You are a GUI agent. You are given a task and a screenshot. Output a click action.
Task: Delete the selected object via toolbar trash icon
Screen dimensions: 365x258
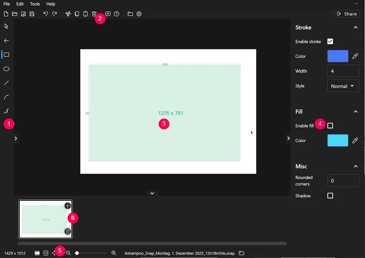coord(94,14)
